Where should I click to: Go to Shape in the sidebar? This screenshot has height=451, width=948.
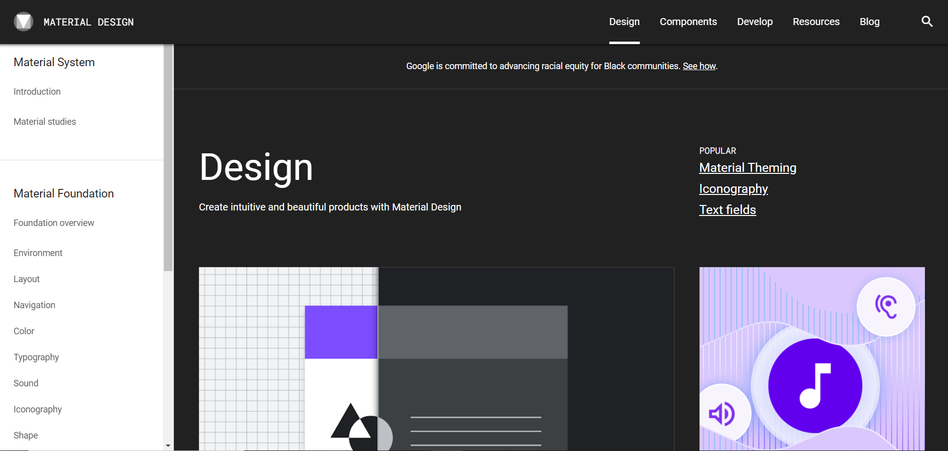26,435
